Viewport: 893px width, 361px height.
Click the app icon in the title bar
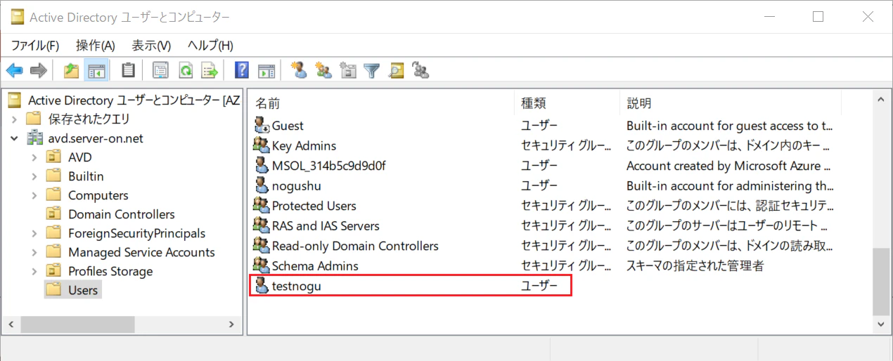click(18, 17)
